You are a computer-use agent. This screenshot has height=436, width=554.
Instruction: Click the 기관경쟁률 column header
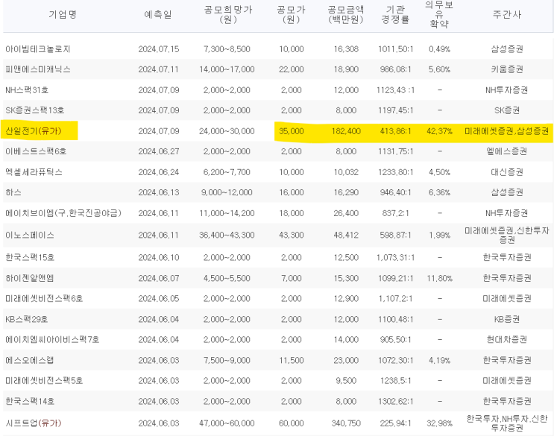pos(395,14)
